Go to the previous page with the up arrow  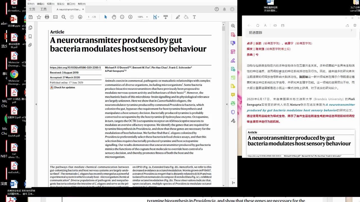click(x=72, y=17)
